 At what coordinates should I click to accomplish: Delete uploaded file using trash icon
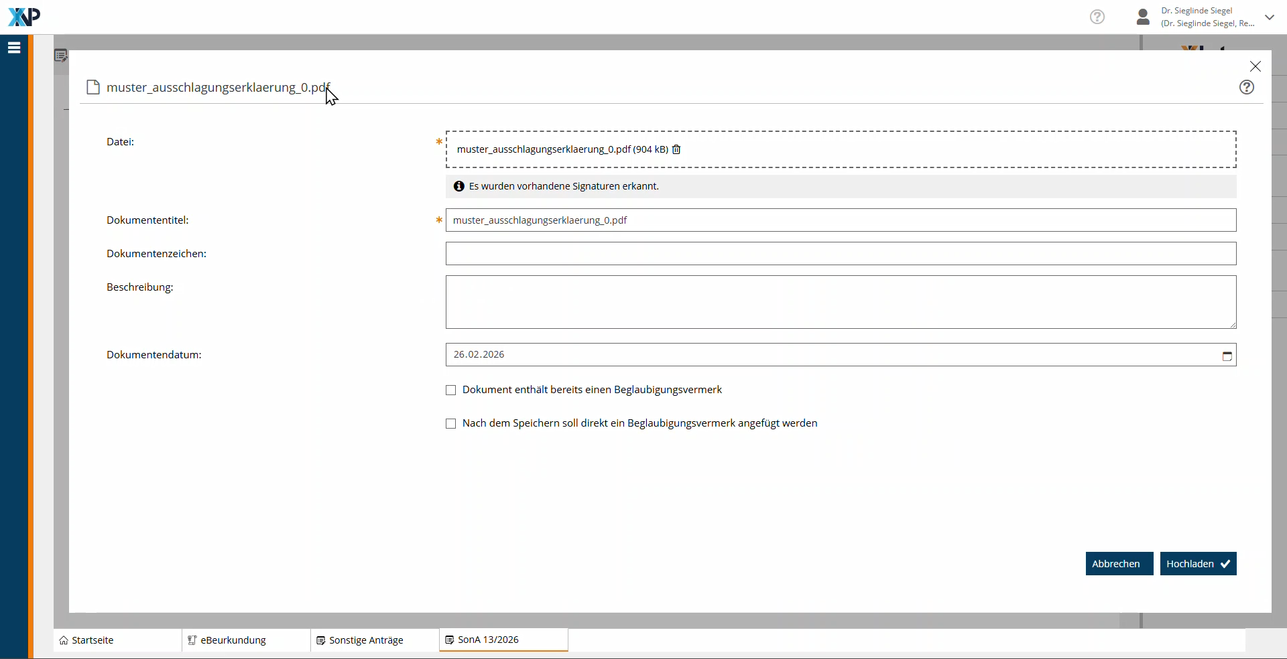pyautogui.click(x=676, y=149)
